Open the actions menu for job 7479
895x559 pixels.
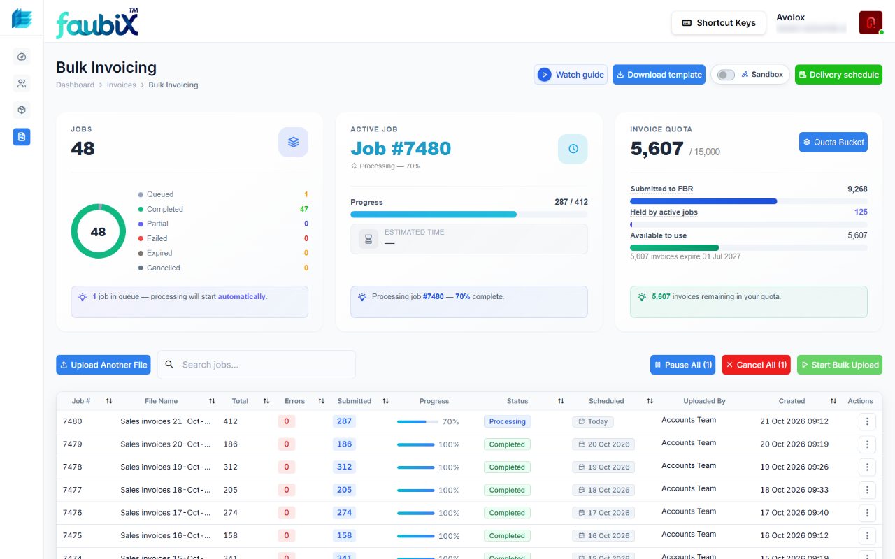pos(867,444)
